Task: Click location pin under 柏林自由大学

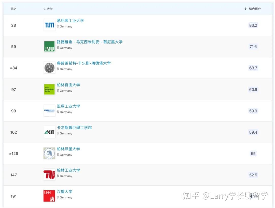Action: pos(58,91)
